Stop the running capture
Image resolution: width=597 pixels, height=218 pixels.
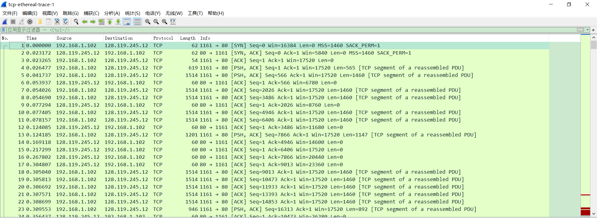pyautogui.click(x=13, y=22)
